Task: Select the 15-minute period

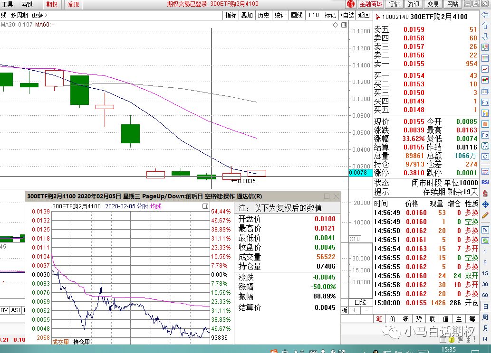Action: coord(485,273)
